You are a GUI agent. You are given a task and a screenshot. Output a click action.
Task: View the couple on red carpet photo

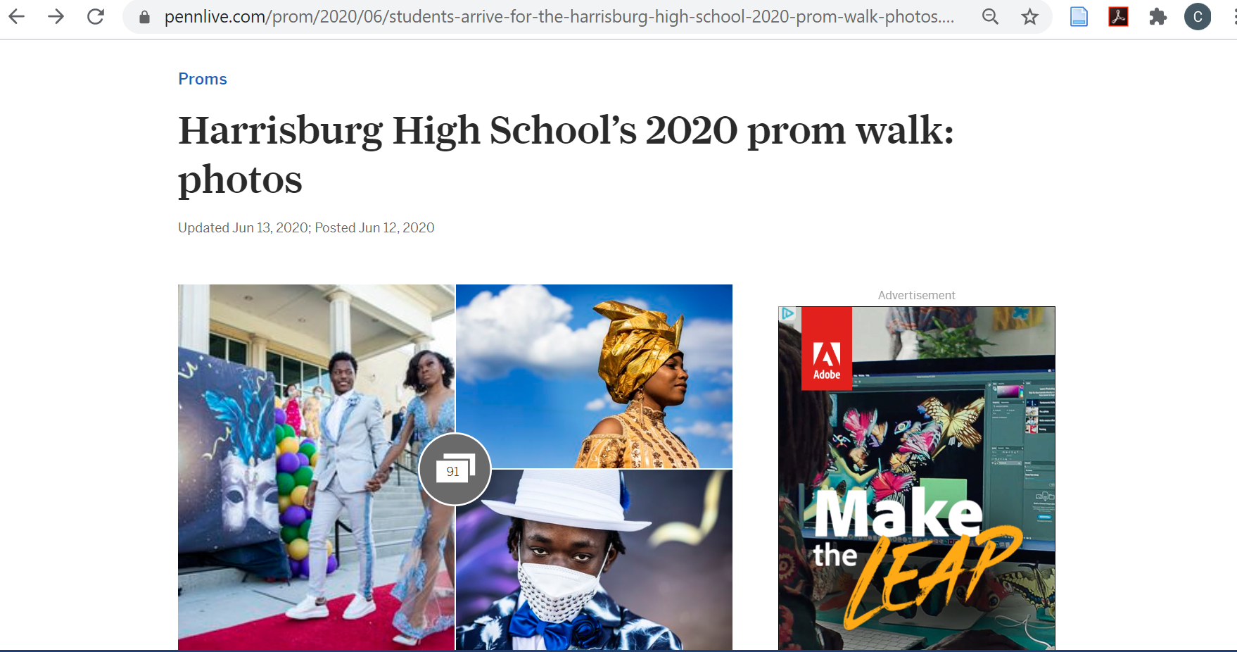tap(316, 467)
